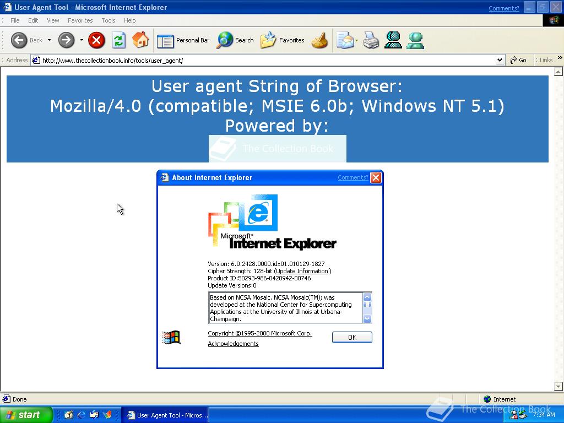Click the credits box scrollbar thumb
The height and width of the screenshot is (423, 564).
point(367,304)
